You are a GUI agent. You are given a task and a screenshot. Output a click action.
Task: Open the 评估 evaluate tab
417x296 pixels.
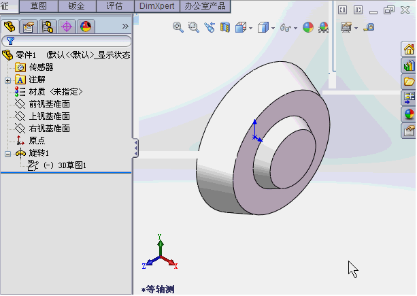115,6
